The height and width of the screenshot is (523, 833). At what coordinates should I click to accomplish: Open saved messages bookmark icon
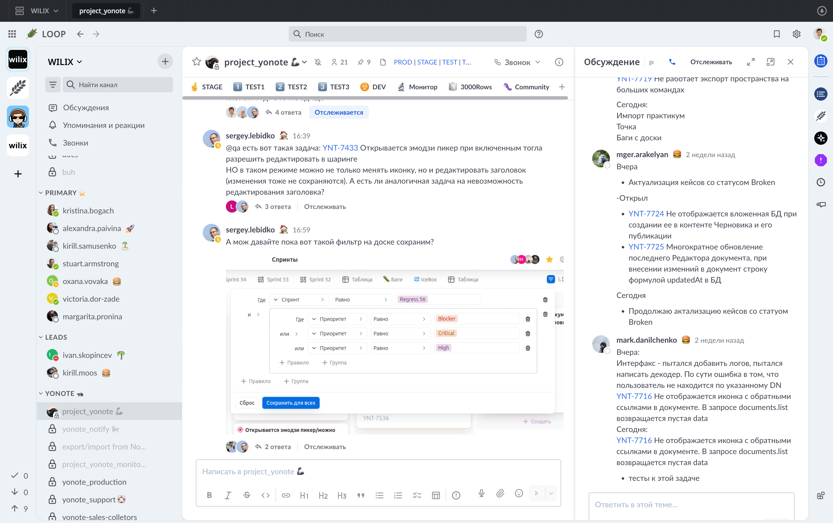777,34
